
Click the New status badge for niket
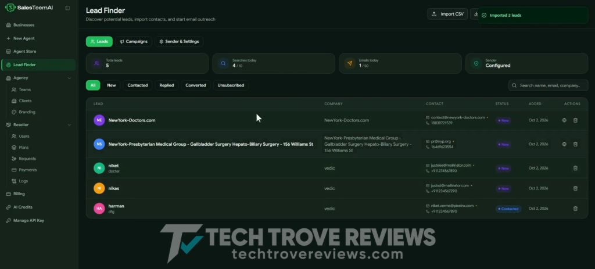(504, 168)
